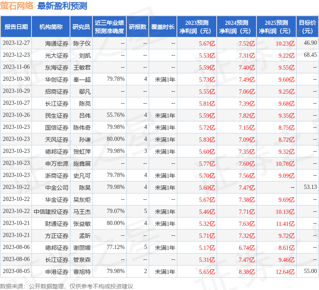This screenshot has height=290, width=319.
Task: Click researcher name 陈伟奇
Action: click(82, 128)
